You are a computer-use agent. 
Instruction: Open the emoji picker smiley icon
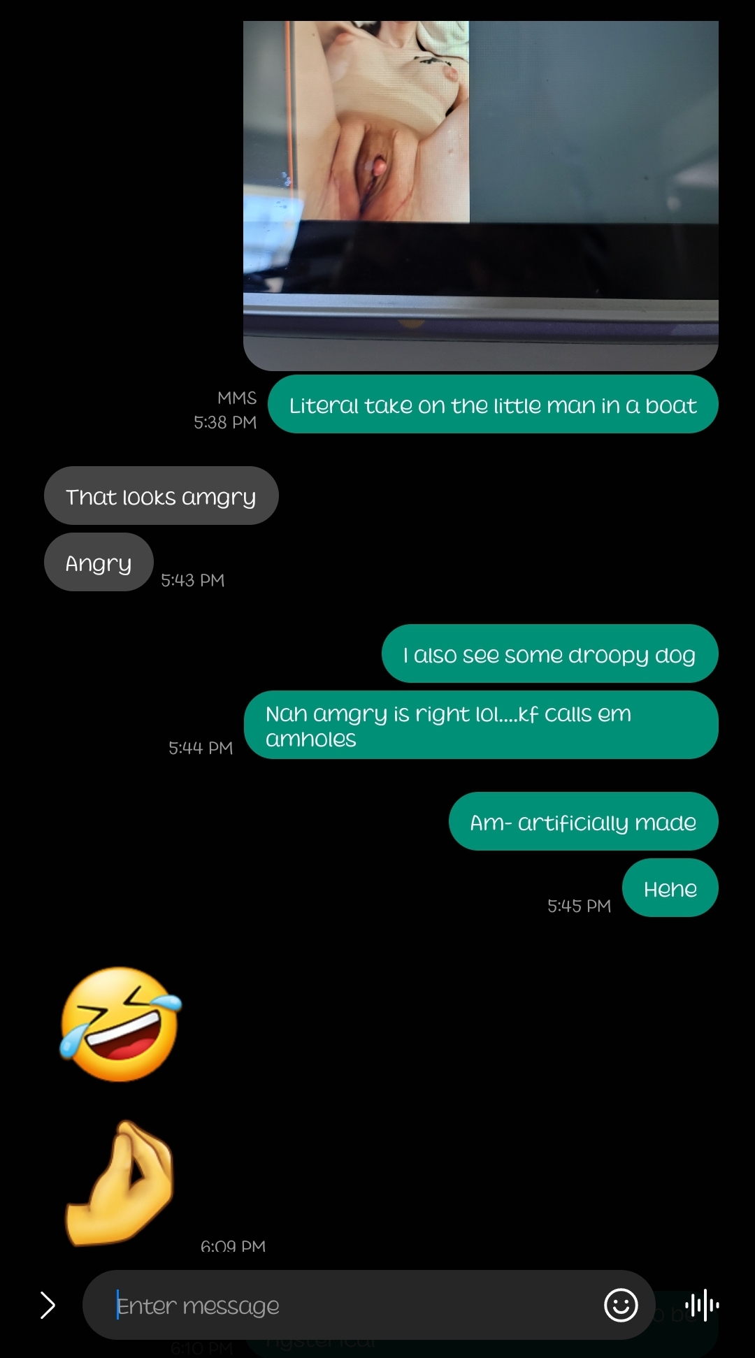click(x=621, y=1305)
